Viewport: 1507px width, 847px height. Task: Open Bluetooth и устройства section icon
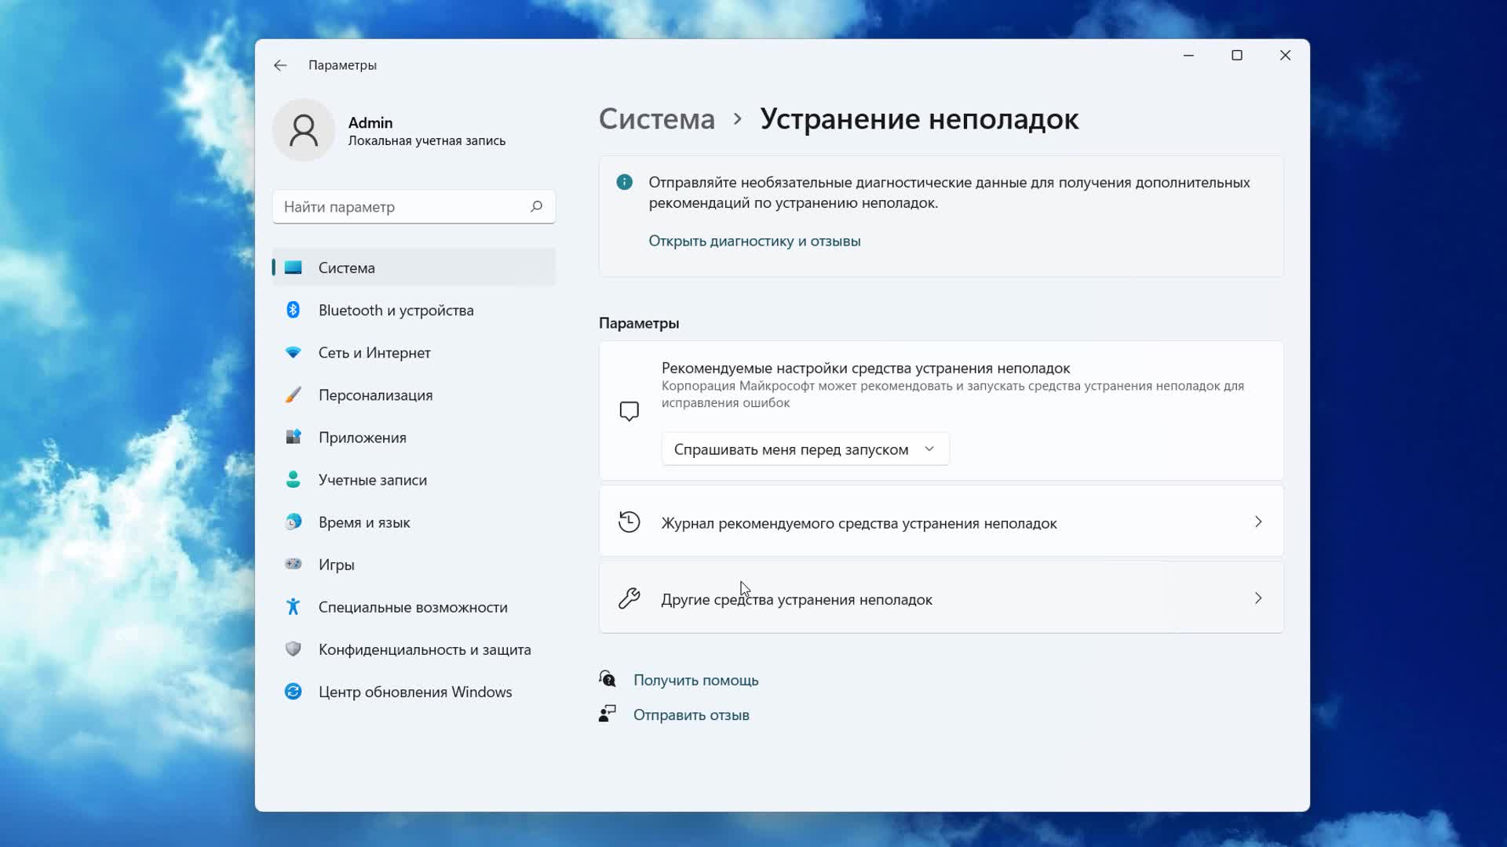tap(293, 310)
